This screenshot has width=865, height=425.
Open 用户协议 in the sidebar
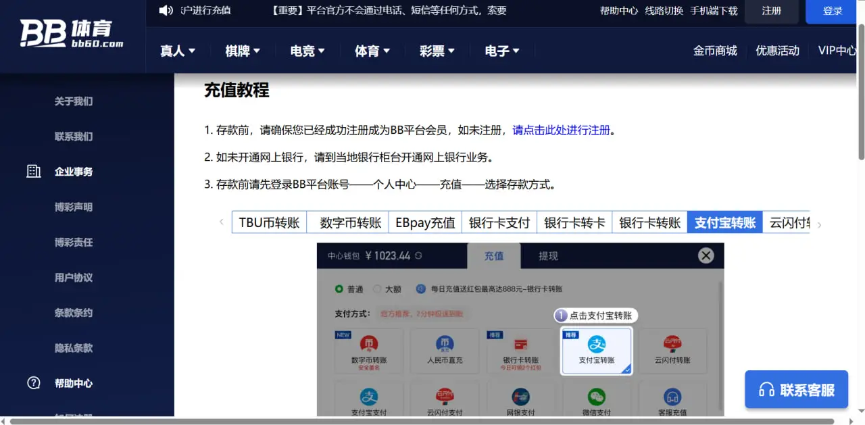pos(74,277)
